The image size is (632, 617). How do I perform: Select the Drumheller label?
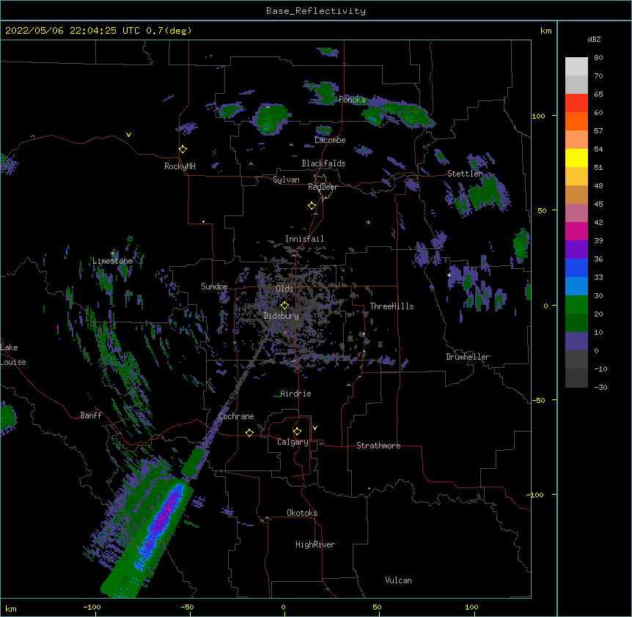468,357
